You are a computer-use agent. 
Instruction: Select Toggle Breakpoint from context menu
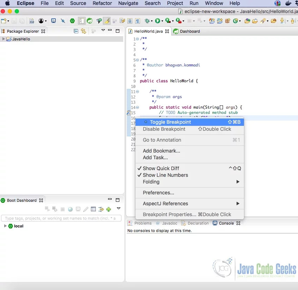(190, 122)
